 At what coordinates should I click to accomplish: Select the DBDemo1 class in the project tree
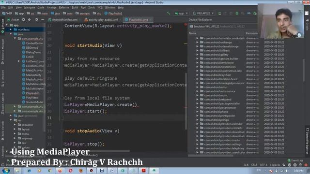[30, 48]
